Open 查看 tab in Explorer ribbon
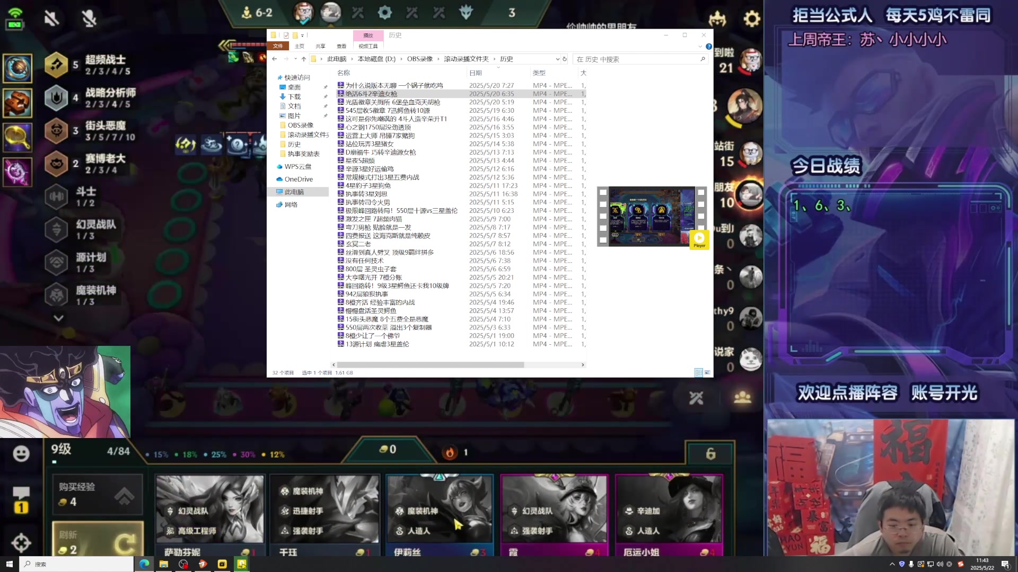The image size is (1018, 572). pyautogui.click(x=341, y=46)
